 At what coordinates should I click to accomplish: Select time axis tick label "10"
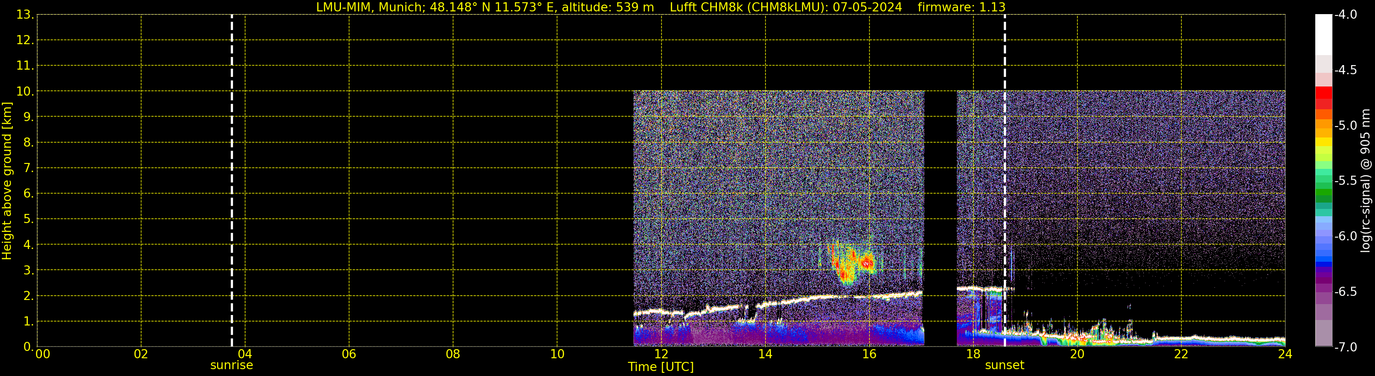click(557, 354)
